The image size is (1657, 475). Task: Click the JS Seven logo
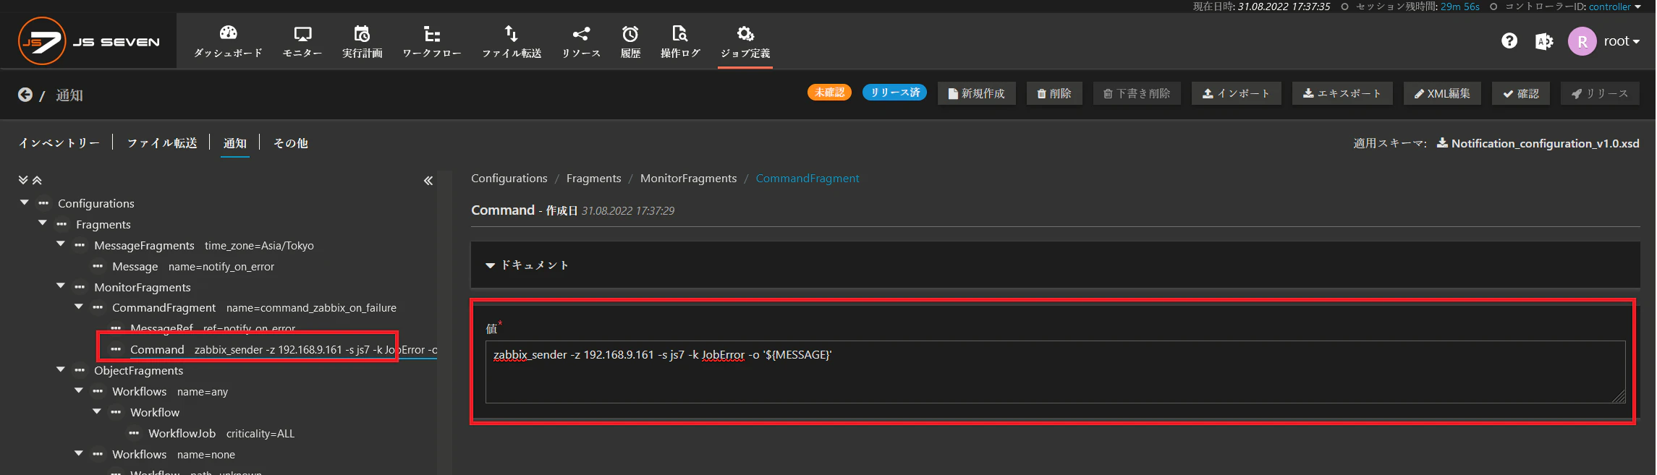88,41
